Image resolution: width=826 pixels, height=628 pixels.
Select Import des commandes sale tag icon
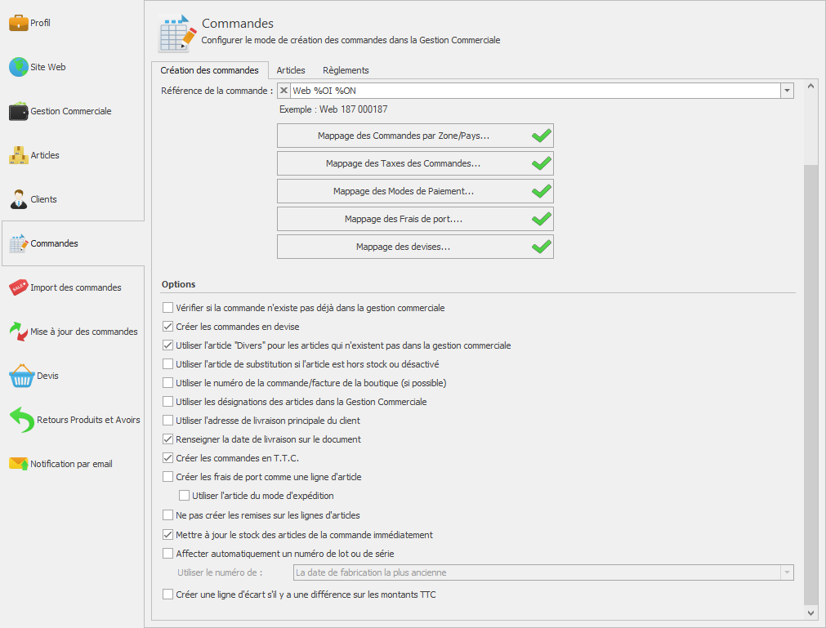[19, 287]
